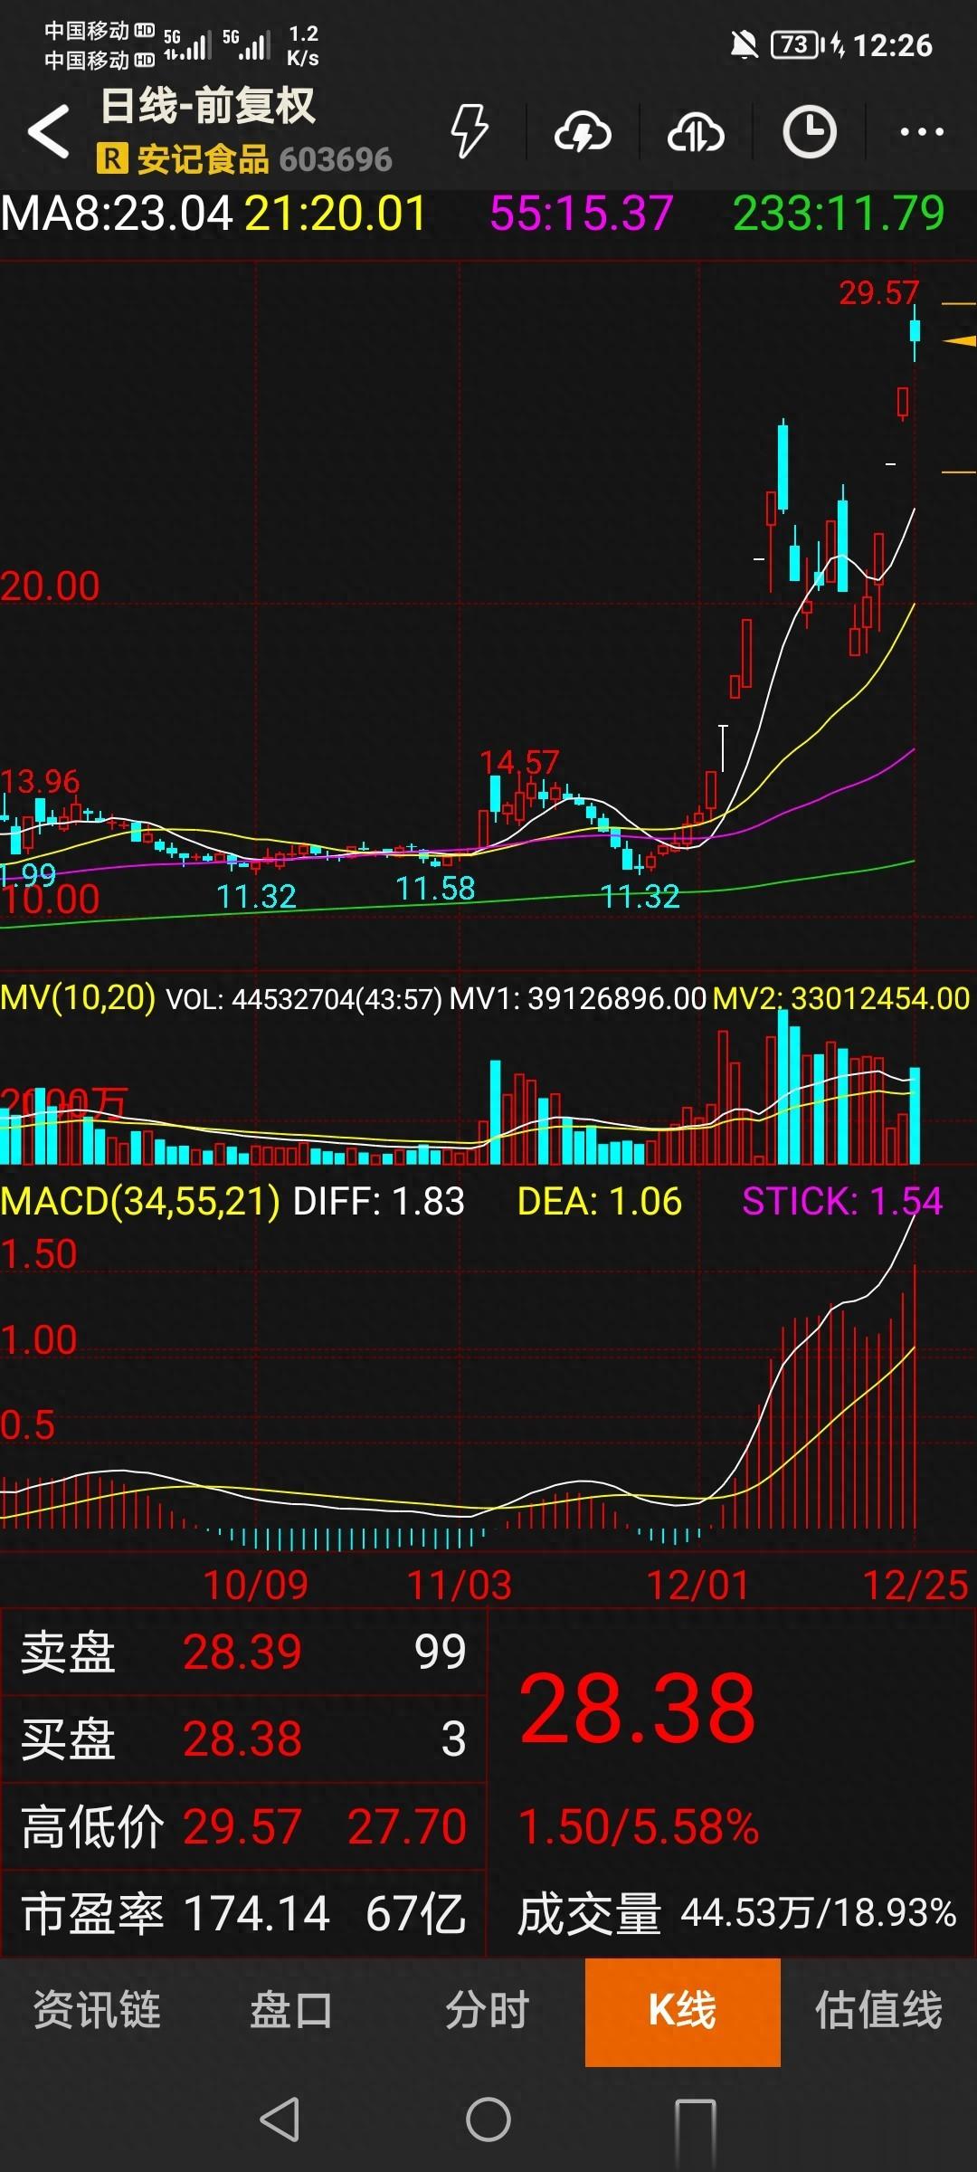Select the K线 tab
The height and width of the screenshot is (2172, 977).
point(683,2011)
